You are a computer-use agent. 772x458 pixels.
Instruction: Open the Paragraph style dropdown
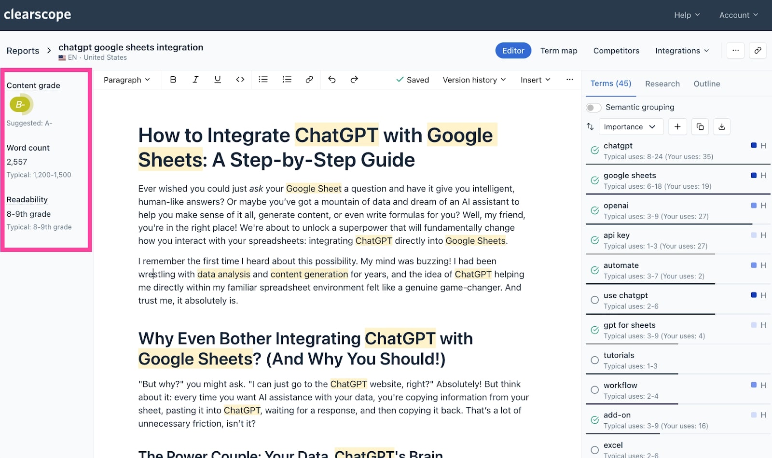coord(127,80)
